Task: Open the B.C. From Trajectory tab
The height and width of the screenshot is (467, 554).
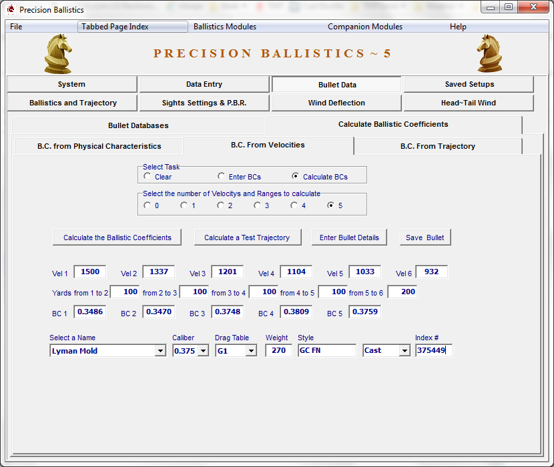Action: point(438,146)
